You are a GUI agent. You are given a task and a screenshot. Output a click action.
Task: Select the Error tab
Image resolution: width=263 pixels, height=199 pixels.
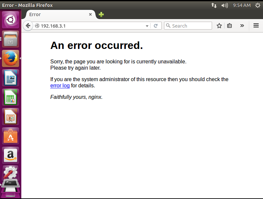point(56,14)
